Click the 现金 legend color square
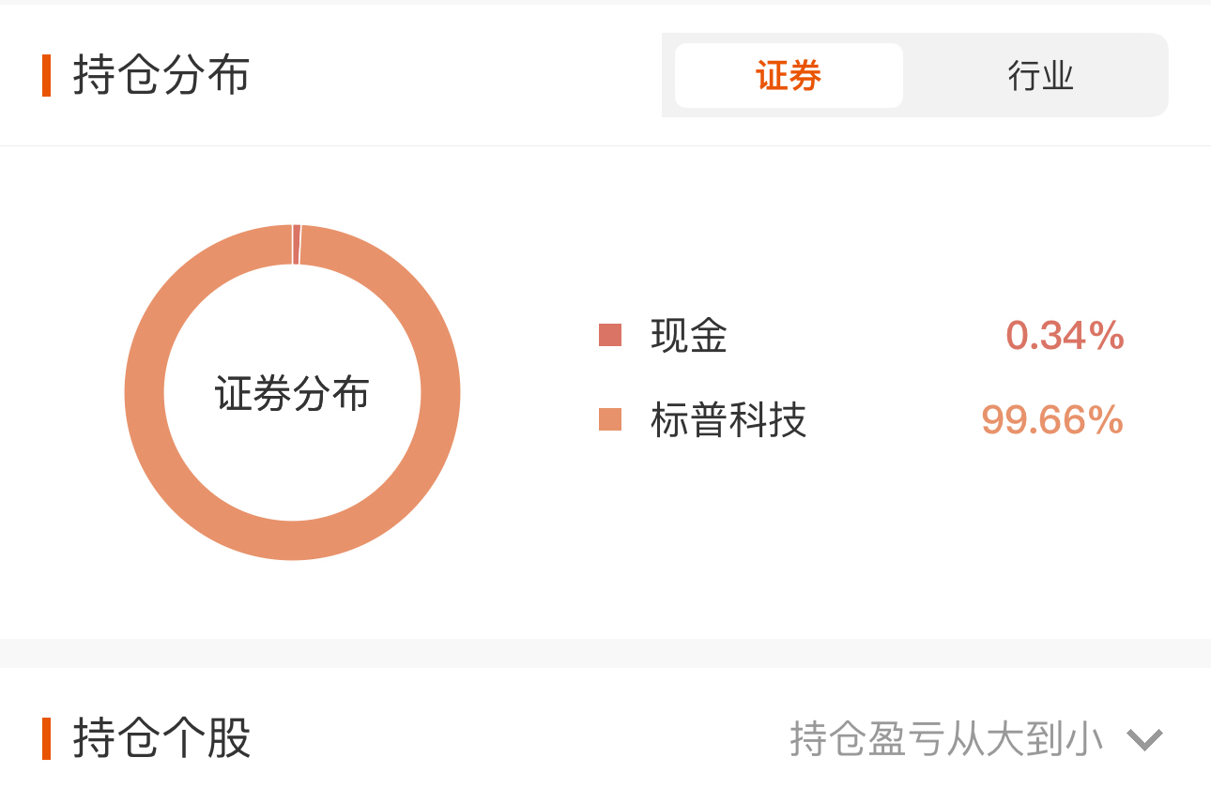Viewport: 1211px width, 803px height. tap(610, 335)
